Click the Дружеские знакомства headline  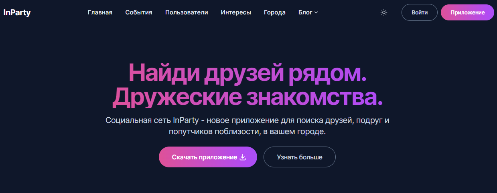pyautogui.click(x=247, y=96)
